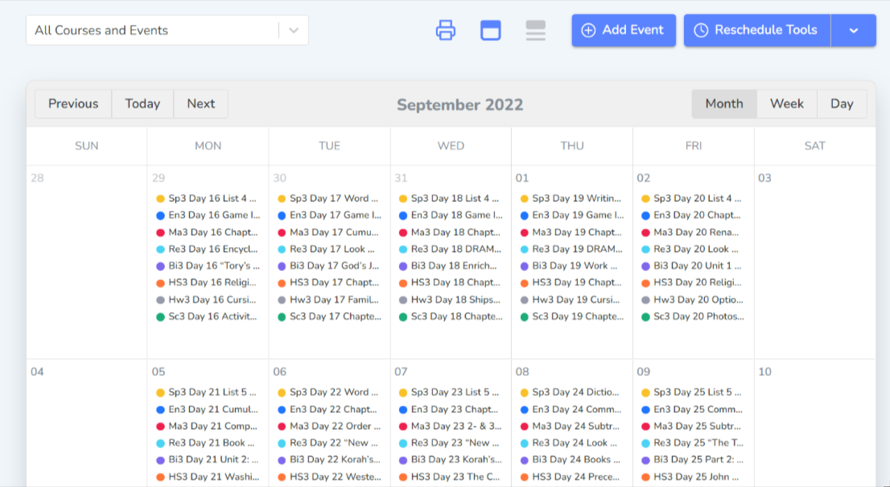Open Ma3 Day 17 Cumulative event
Image resolution: width=890 pixels, height=487 pixels.
tap(328, 232)
